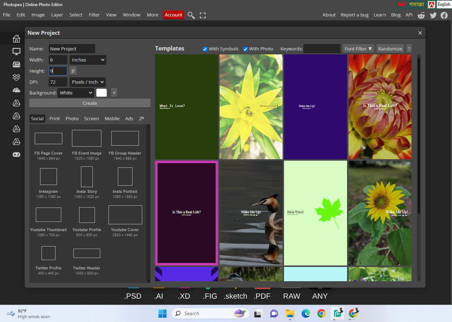Screen dimensions: 452x322
Task: Open the Report a bug link
Action: [355, 15]
